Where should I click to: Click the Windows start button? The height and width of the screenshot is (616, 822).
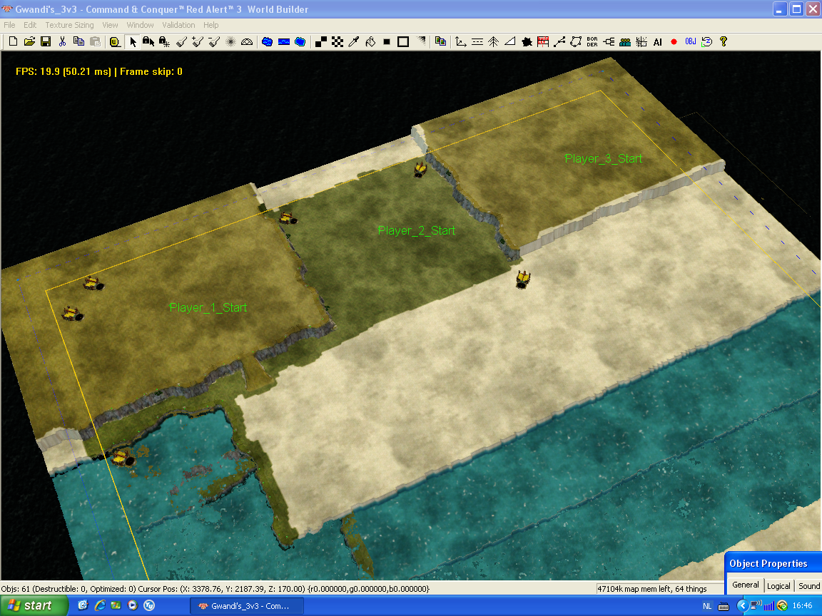tap(34, 605)
